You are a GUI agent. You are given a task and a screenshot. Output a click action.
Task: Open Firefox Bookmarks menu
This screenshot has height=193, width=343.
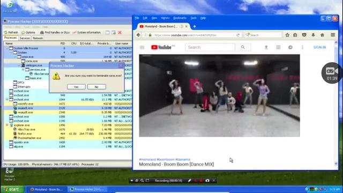[x=180, y=18]
